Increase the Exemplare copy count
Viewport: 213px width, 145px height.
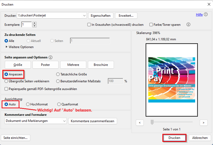pyautogui.click(x=34, y=23)
